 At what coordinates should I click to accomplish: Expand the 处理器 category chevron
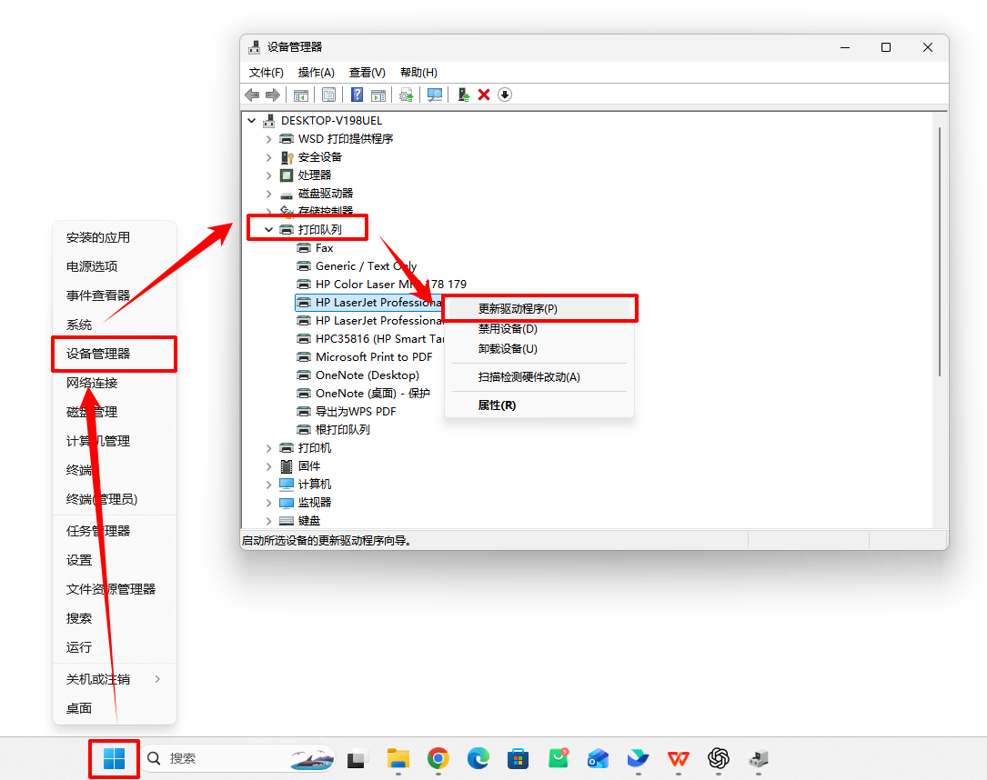(x=268, y=175)
